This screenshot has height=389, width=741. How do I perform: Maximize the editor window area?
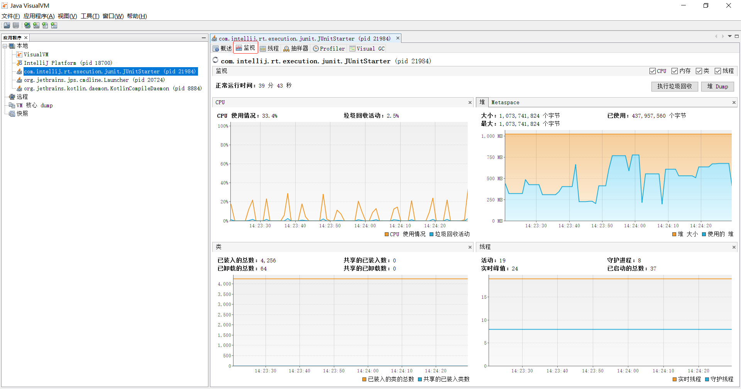[x=737, y=36]
